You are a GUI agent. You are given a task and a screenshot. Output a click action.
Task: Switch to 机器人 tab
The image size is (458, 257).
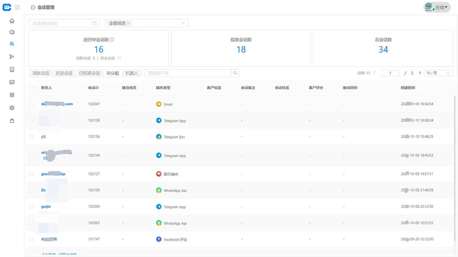132,73
